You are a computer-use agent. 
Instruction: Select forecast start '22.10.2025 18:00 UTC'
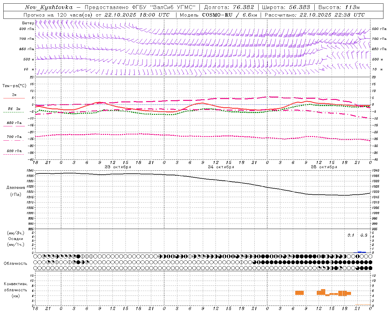[137, 15]
